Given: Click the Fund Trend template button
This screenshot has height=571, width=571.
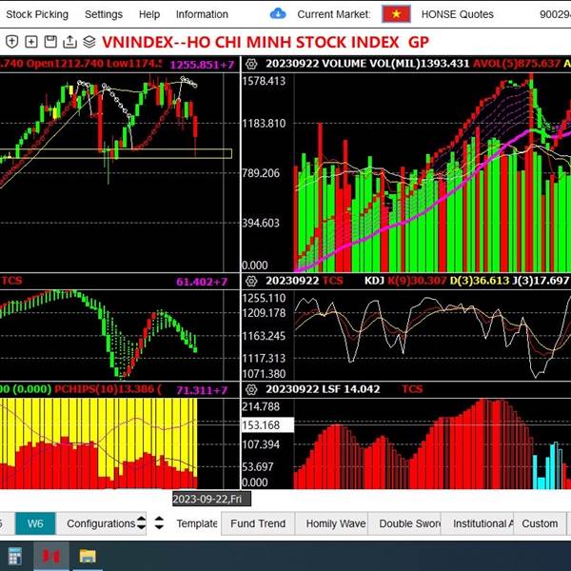Looking at the screenshot, I should 258,523.
